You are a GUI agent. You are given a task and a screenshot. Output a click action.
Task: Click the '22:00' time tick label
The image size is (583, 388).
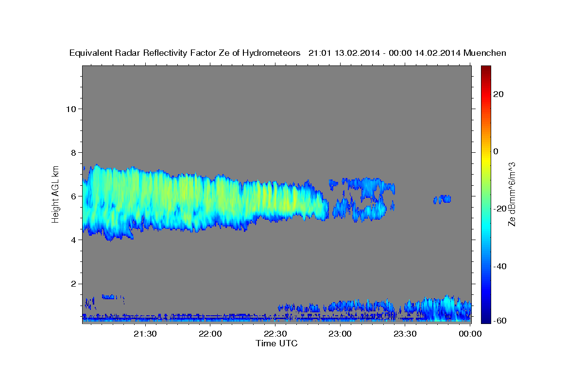[210, 334]
